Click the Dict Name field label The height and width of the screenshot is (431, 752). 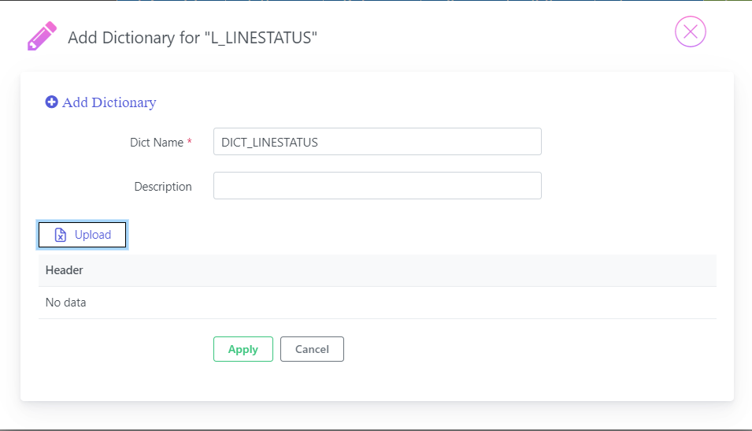point(157,143)
